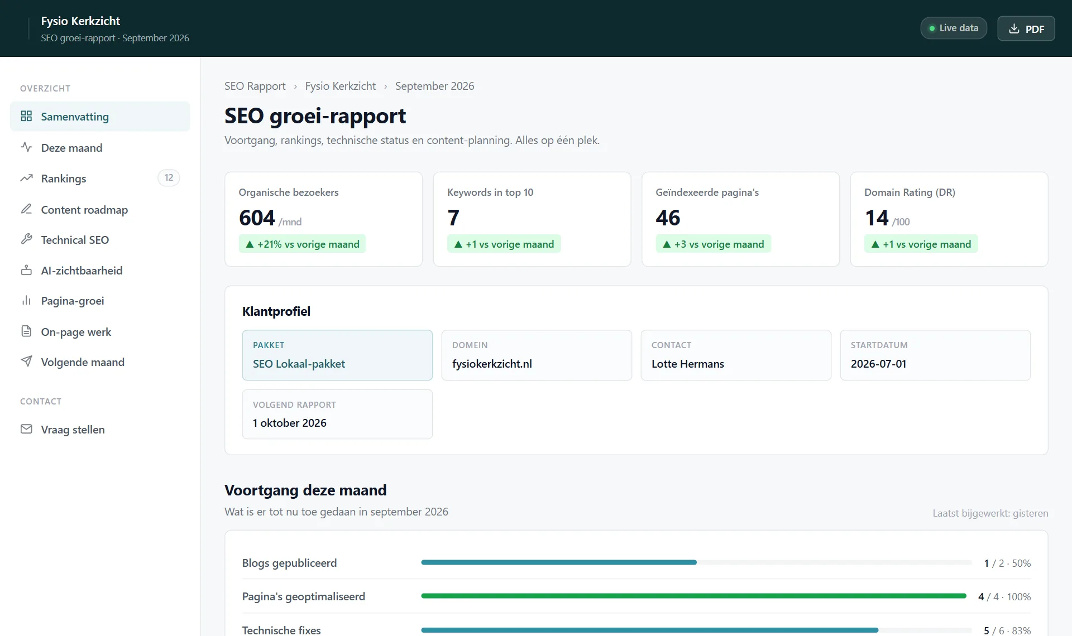Open the Technical SEO section
This screenshot has height=636, width=1072.
(100, 240)
